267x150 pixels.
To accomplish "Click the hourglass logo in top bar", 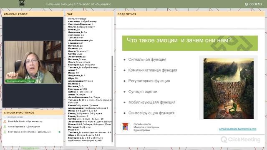I will (22, 3).
